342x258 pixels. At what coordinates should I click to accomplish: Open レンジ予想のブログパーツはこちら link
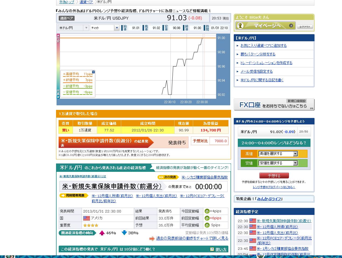point(274,187)
